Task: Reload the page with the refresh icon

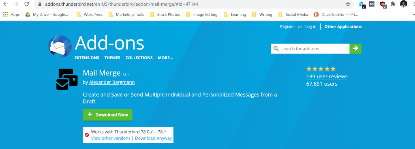Action: pyautogui.click(x=26, y=4)
